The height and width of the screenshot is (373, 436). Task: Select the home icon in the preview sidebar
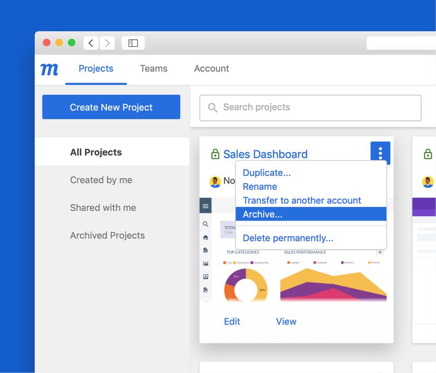click(x=205, y=237)
